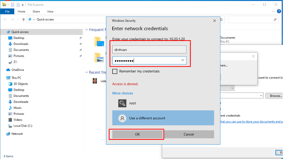
Task: Open Desktop under Quick access
Action: [19, 38]
